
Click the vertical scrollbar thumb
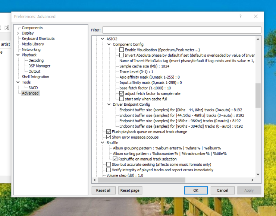(258, 95)
